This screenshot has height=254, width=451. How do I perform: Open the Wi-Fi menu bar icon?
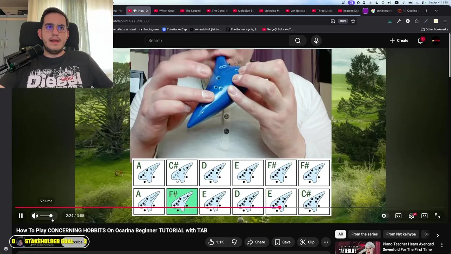tap(403, 2)
